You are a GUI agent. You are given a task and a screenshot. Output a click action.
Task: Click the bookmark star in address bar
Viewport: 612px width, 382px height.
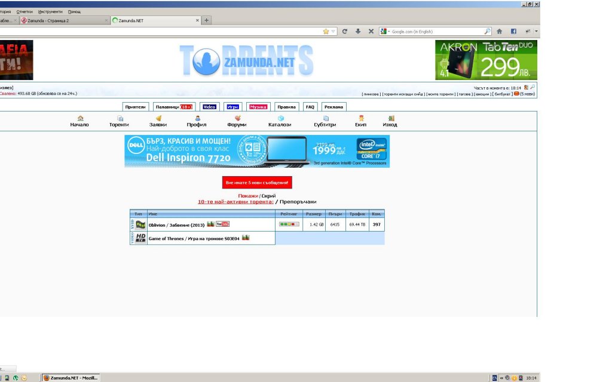coord(326,32)
